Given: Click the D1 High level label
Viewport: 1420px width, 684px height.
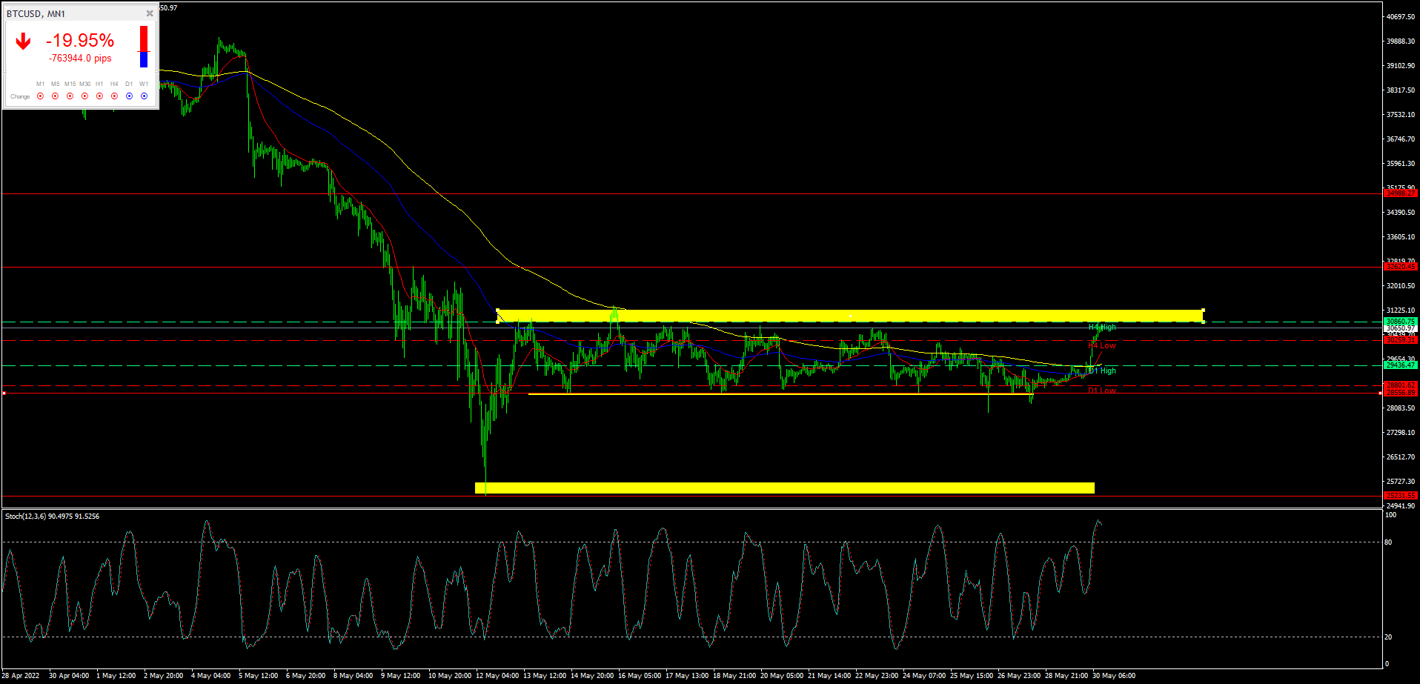Looking at the screenshot, I should [1102, 371].
